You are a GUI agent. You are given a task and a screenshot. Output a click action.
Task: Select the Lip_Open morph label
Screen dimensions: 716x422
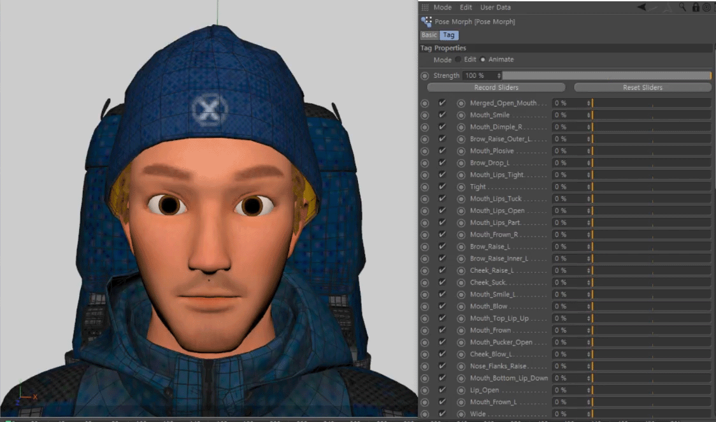485,390
